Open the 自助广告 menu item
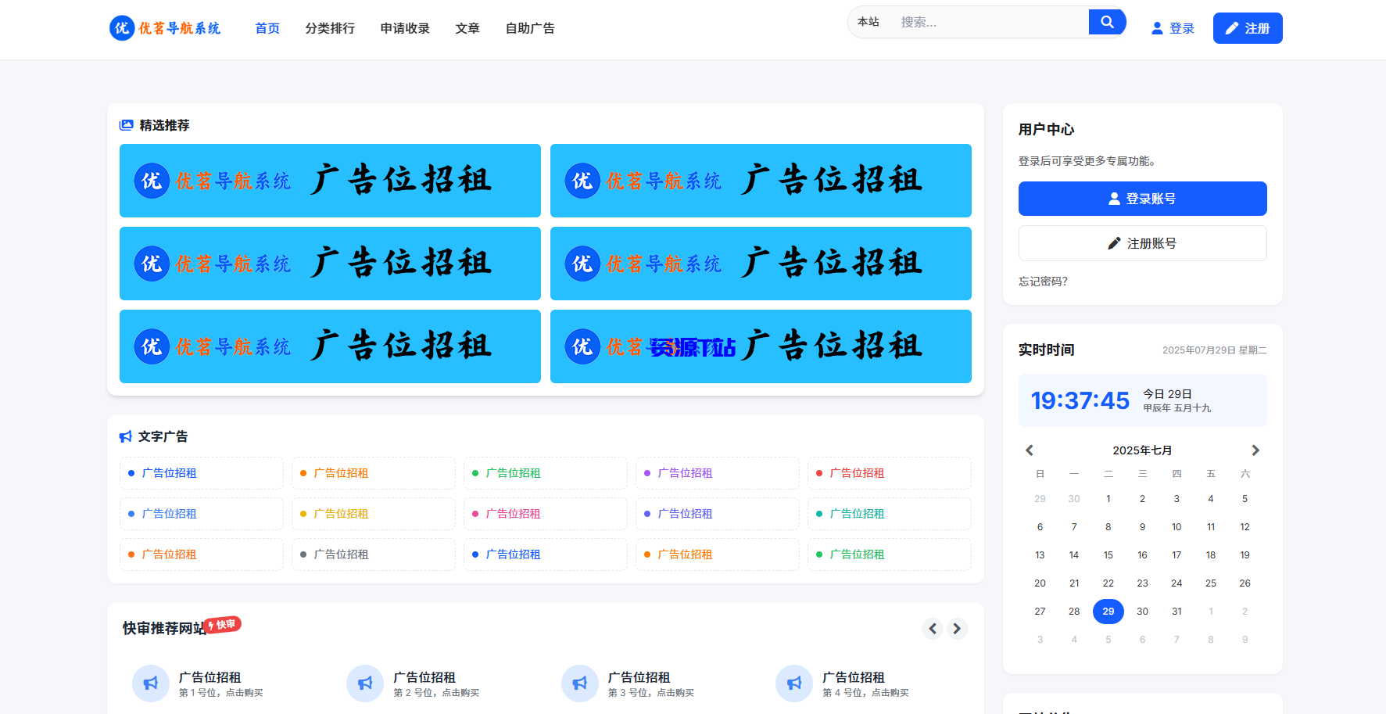Image resolution: width=1386 pixels, height=714 pixels. 530,28
